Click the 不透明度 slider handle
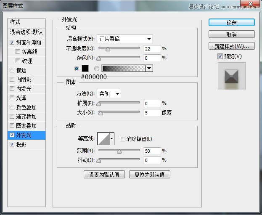 tap(108, 49)
